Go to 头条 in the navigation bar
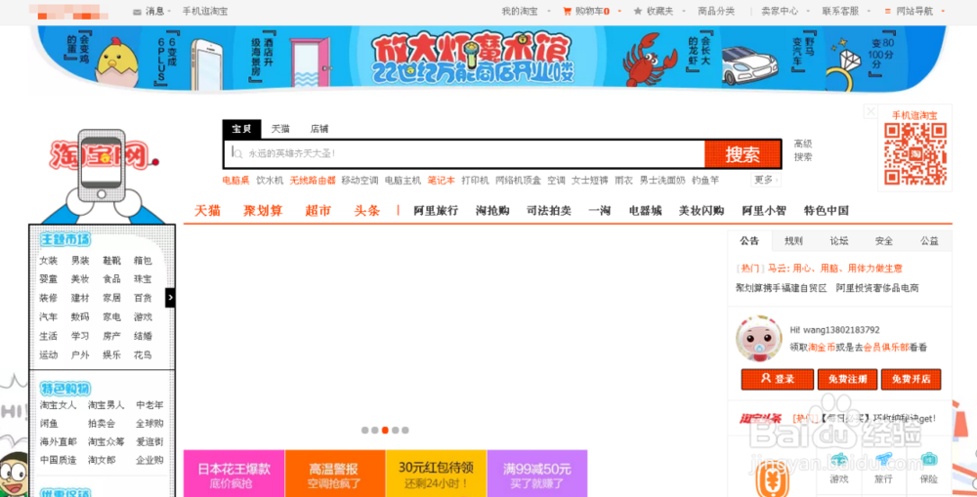977x497 pixels. [x=367, y=211]
